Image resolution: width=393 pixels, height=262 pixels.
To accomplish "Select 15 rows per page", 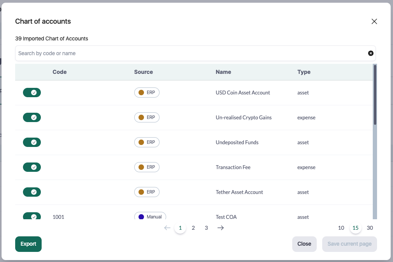I will click(x=355, y=228).
